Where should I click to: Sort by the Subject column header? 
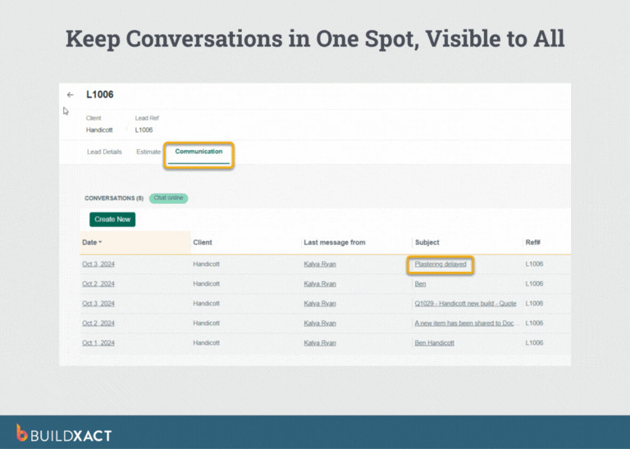(427, 243)
